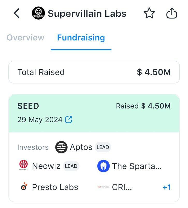The height and width of the screenshot is (208, 188).
Task: Open the share sheet icon
Action: click(171, 14)
